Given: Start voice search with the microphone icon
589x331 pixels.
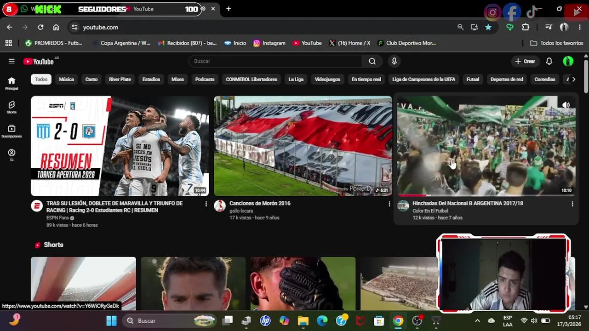Looking at the screenshot, I should point(394,61).
